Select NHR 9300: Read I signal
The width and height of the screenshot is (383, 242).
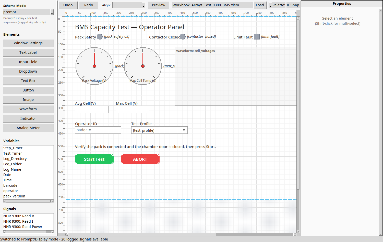28,221
